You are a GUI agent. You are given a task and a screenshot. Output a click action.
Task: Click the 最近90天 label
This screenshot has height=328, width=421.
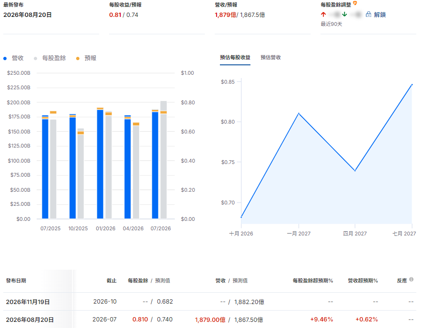[x=331, y=24]
